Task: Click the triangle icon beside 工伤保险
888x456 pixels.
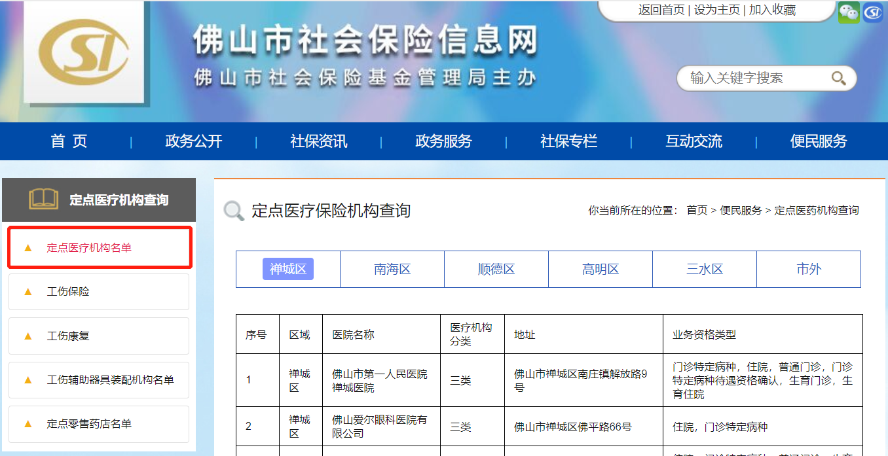Action: 28,292
